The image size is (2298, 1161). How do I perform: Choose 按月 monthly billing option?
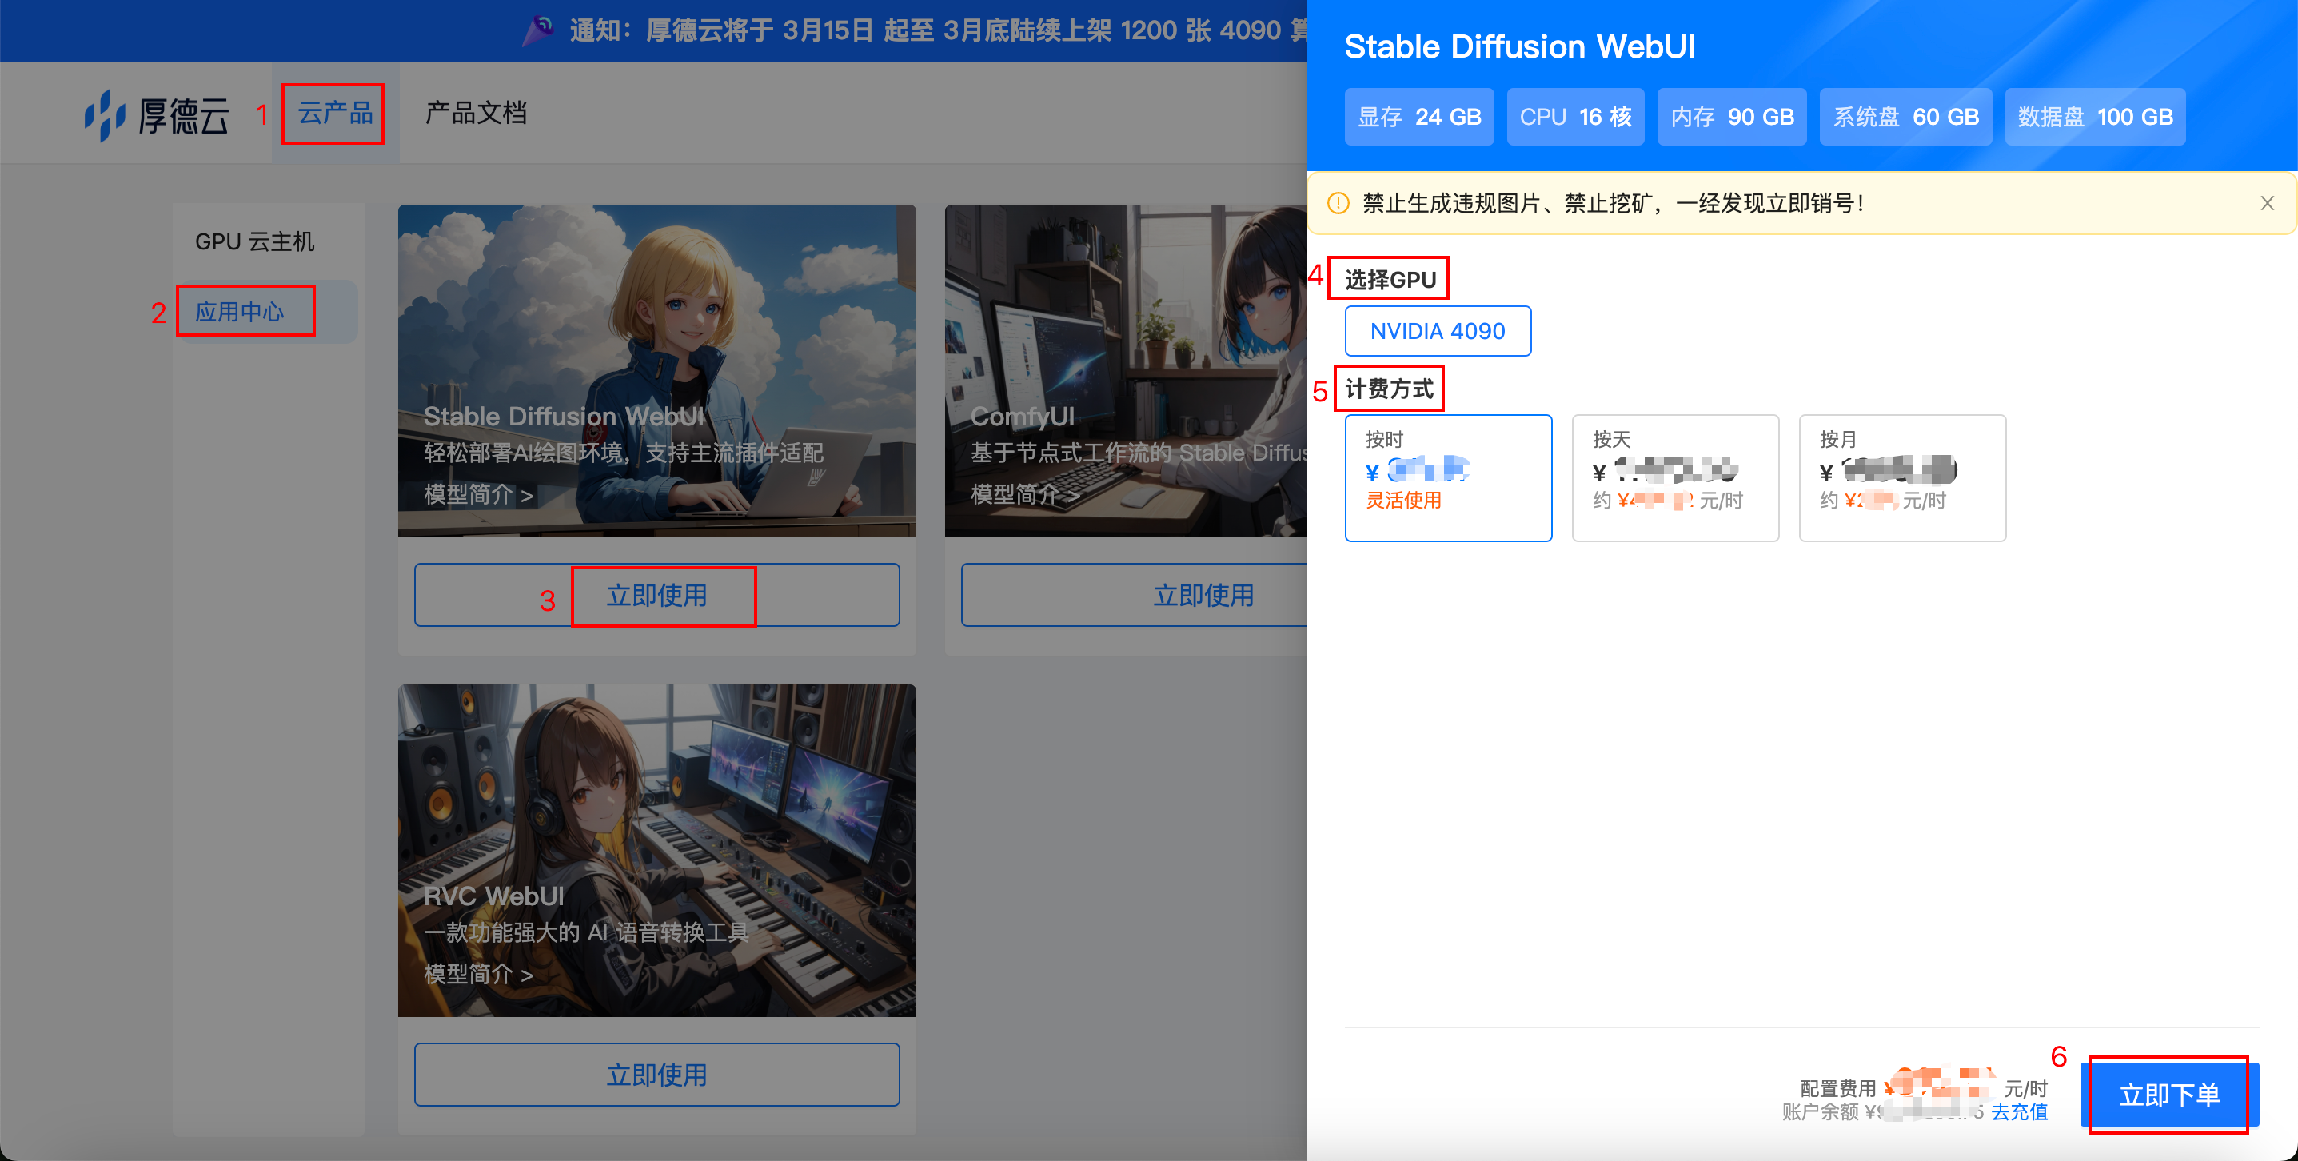[x=1901, y=477]
